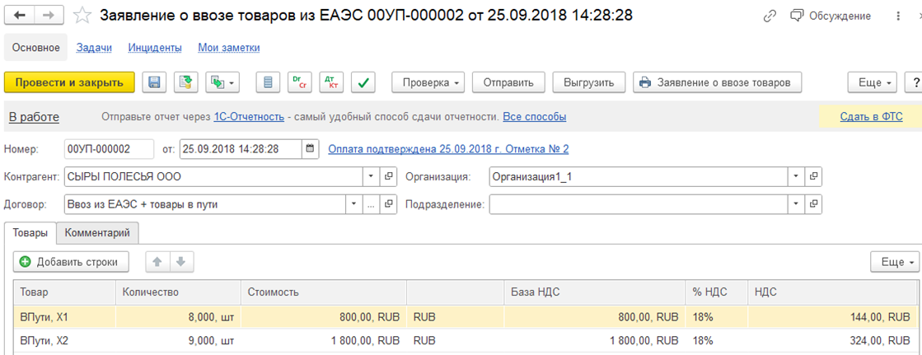The width and height of the screenshot is (922, 355).
Task: Click the post document icon
Action: coord(185,82)
